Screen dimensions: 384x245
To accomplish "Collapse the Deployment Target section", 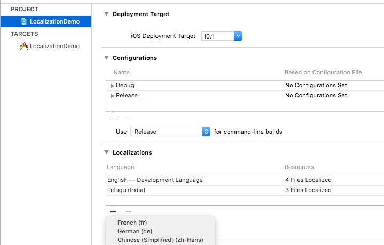I will [106, 14].
